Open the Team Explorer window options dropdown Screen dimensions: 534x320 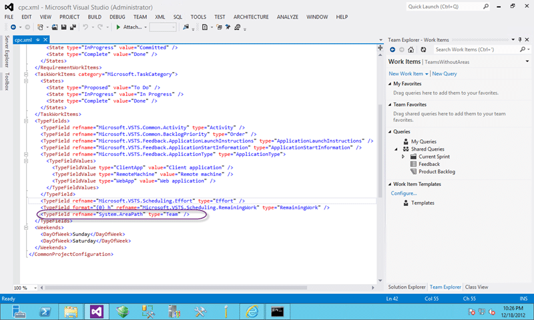(513, 40)
